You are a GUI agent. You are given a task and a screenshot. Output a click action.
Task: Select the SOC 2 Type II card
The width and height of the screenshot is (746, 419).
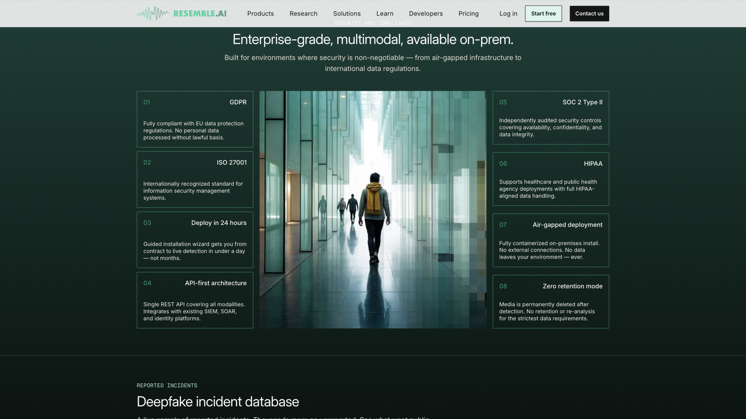(551, 118)
